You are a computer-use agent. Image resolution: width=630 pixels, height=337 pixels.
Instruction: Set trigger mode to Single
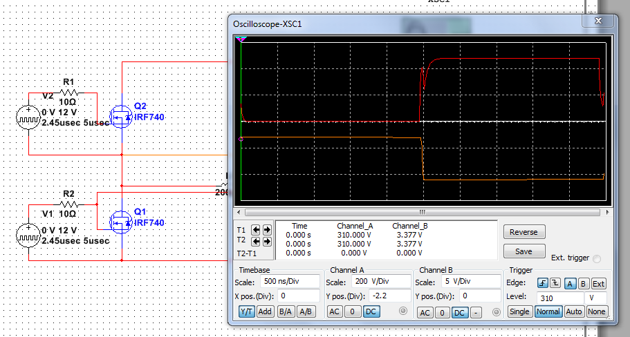pos(520,311)
